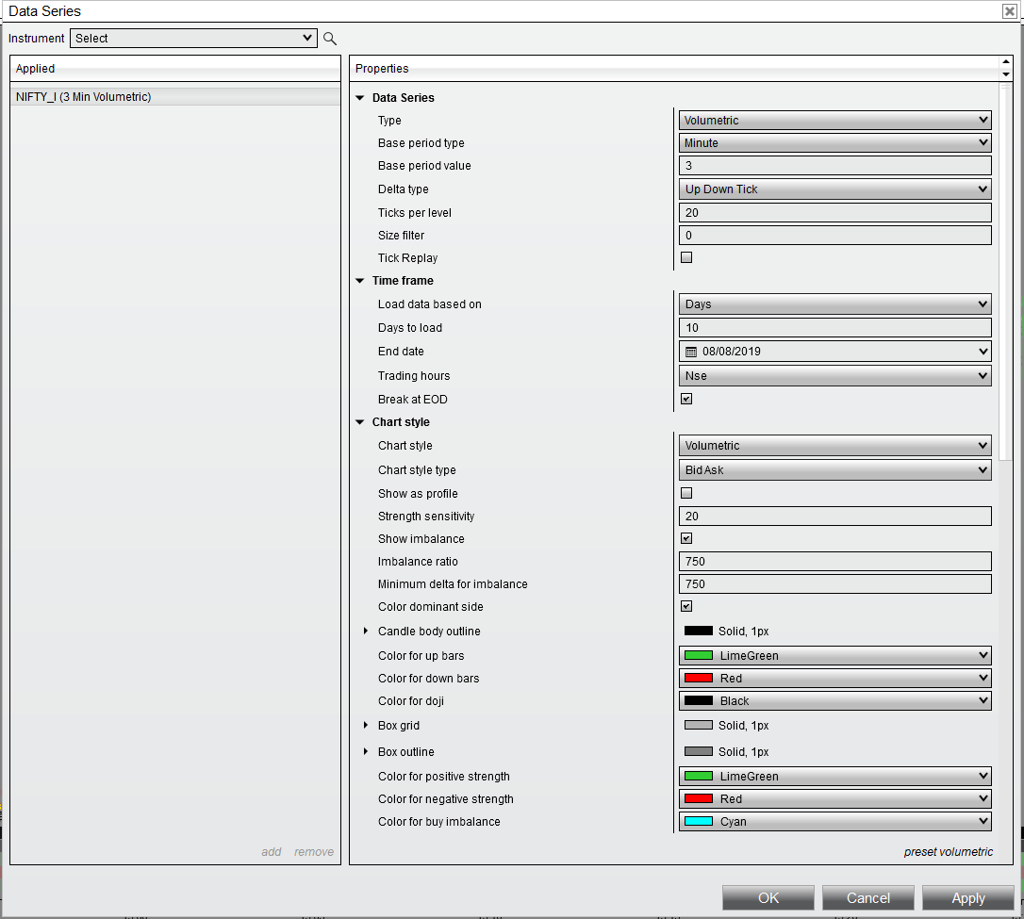Open the End date dropdown

834,352
